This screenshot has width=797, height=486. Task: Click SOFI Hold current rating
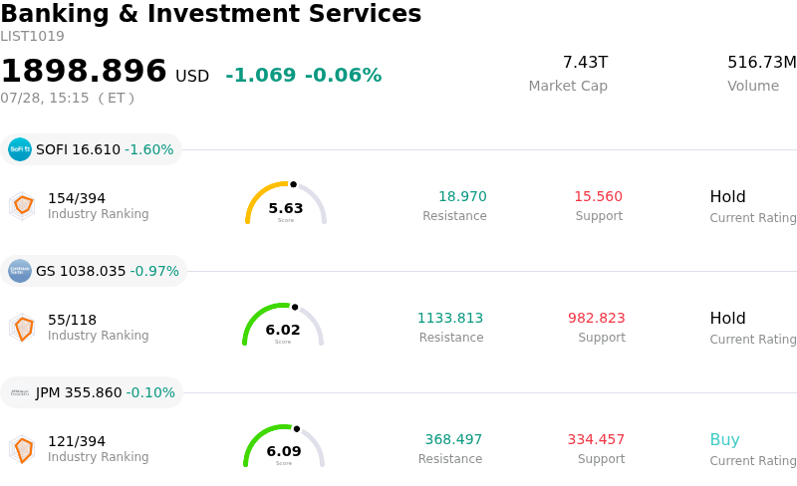728,196
